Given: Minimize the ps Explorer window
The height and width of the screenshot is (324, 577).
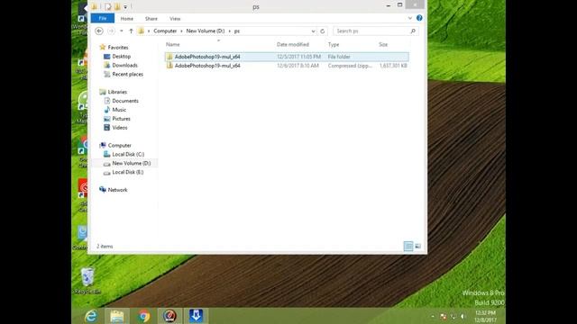Looking at the screenshot, I should click(x=389, y=5).
